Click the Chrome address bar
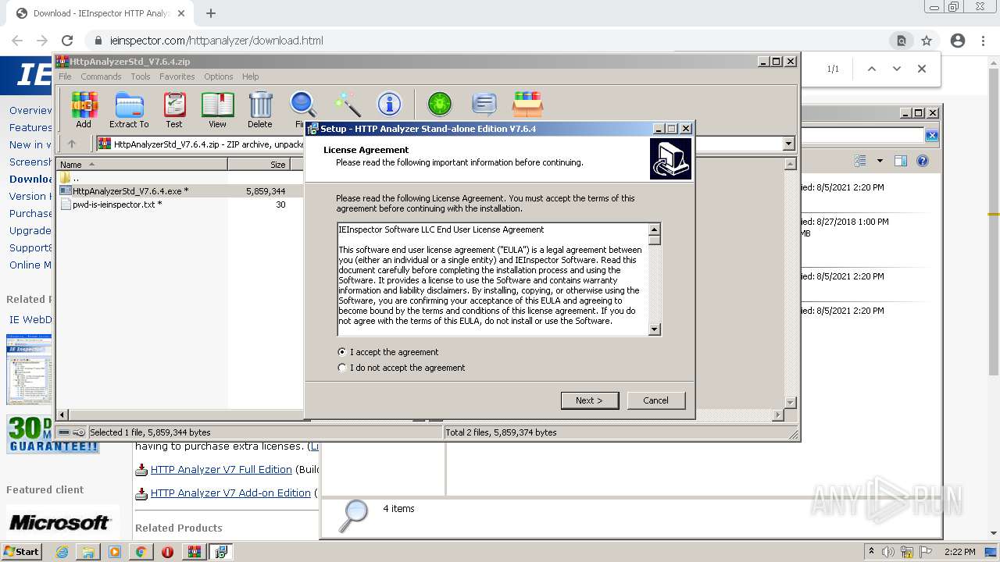This screenshot has height=562, width=1000. point(492,41)
